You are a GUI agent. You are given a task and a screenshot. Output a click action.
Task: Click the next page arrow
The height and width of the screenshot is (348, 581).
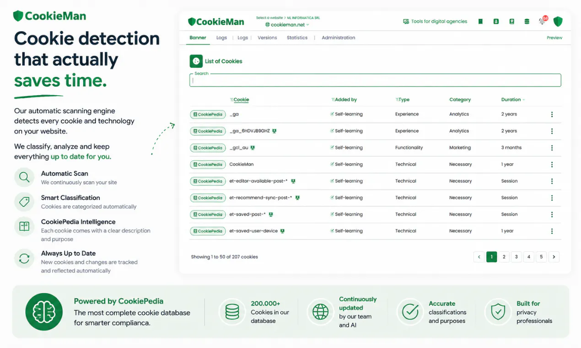pyautogui.click(x=554, y=257)
